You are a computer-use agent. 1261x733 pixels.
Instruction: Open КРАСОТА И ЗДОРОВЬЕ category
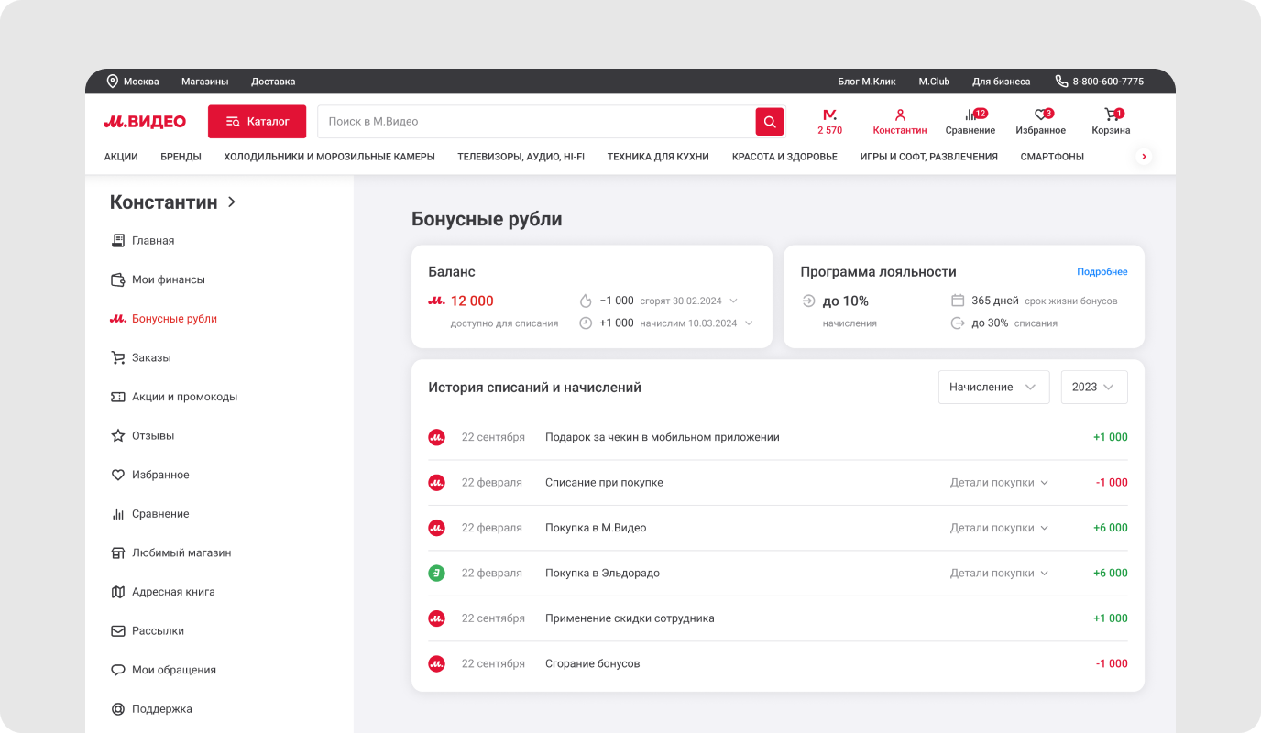784,157
